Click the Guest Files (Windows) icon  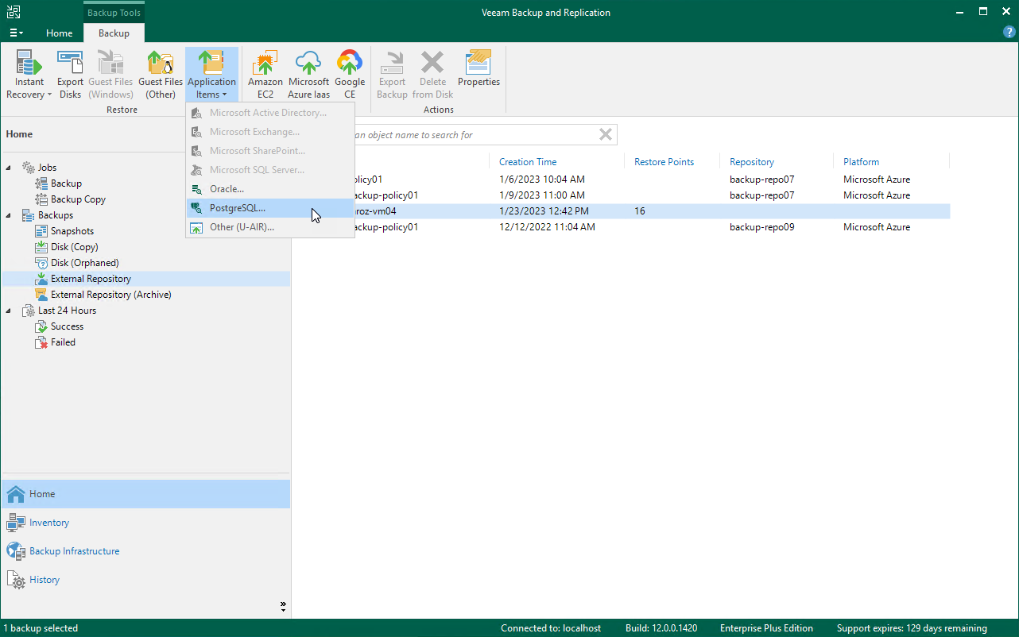110,75
